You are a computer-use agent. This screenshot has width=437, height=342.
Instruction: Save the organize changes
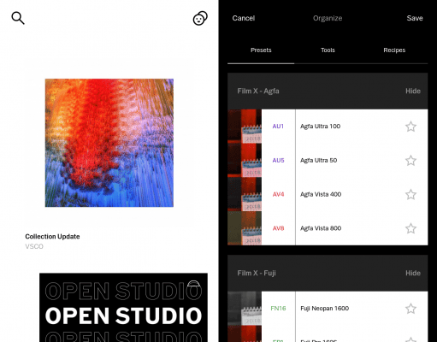pyautogui.click(x=415, y=18)
